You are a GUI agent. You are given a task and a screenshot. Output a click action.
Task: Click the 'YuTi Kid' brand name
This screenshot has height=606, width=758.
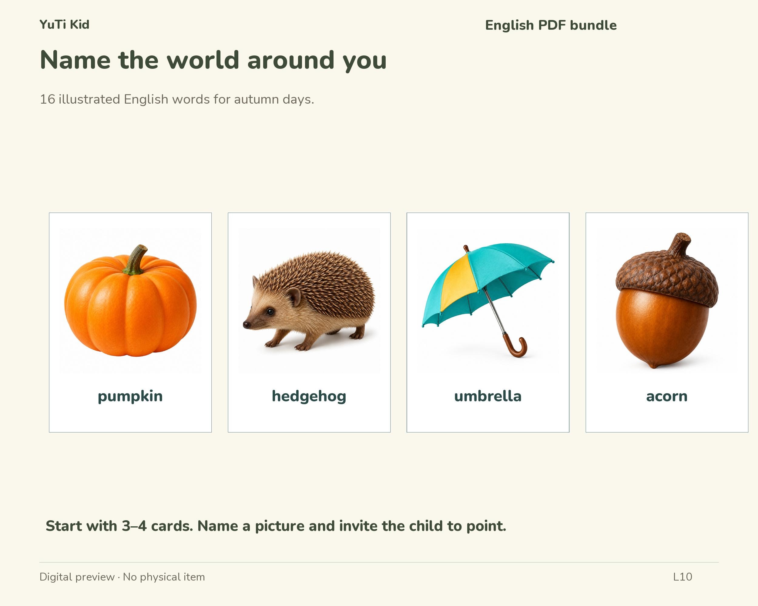64,25
